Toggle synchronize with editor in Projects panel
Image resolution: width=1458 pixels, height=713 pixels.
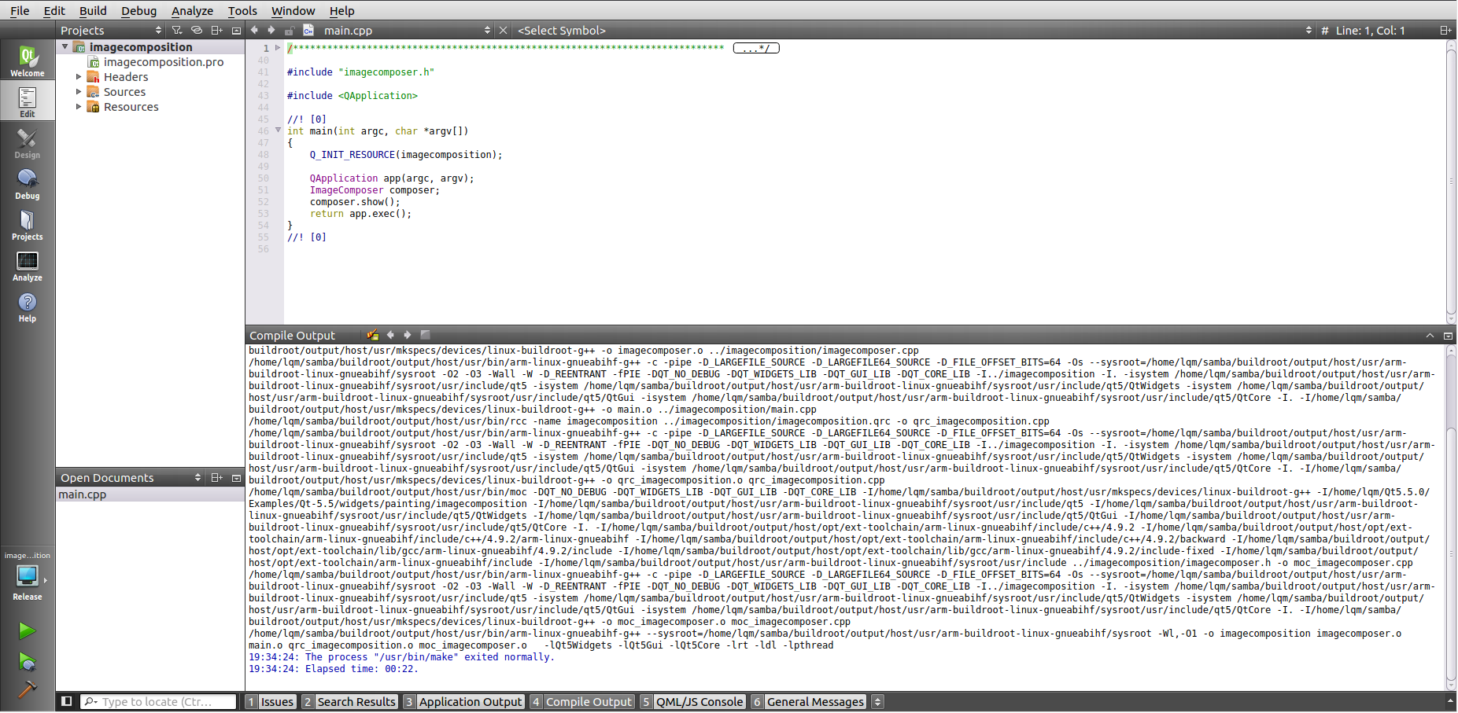pyautogui.click(x=197, y=30)
